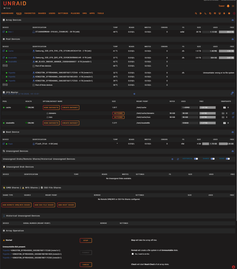Click the logout icon in top toolbar

200,13
